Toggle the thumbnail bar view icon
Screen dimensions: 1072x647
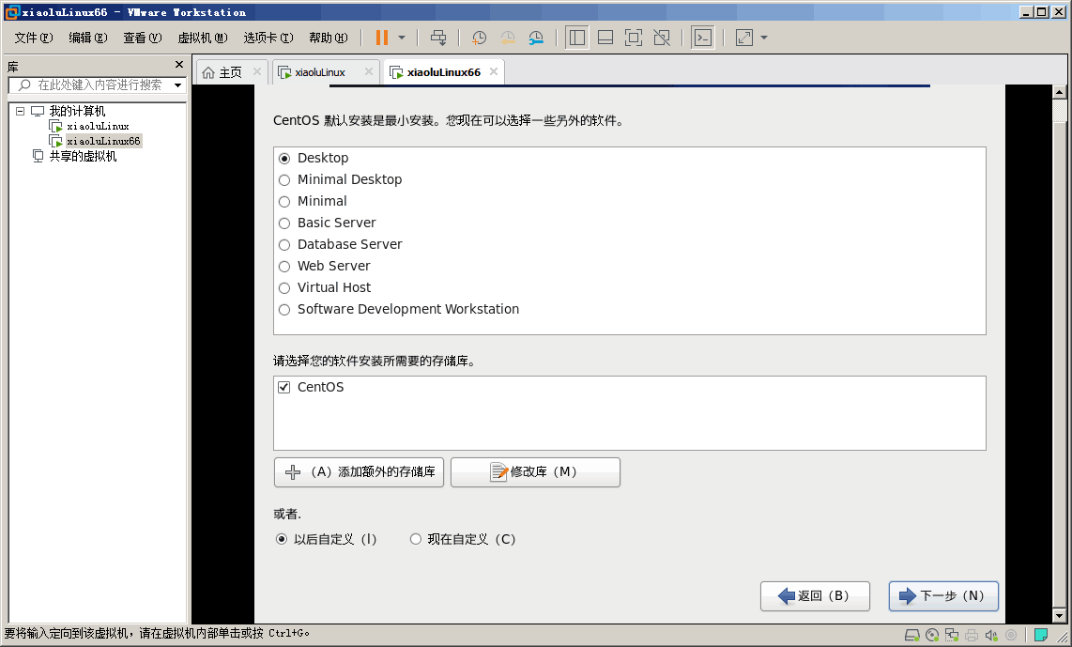(605, 38)
